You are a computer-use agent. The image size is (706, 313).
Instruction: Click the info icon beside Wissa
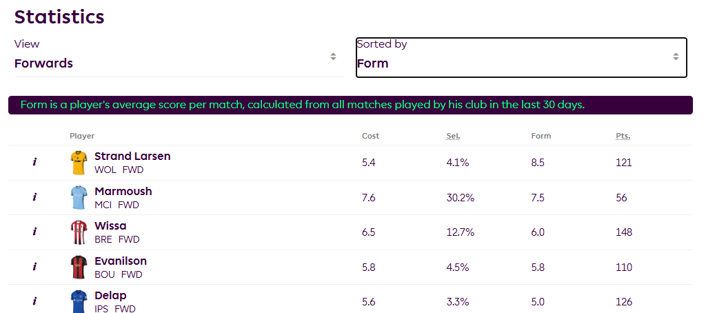point(34,232)
